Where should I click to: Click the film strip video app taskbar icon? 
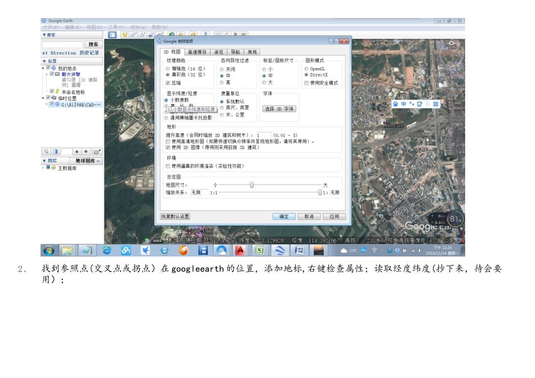(x=203, y=251)
